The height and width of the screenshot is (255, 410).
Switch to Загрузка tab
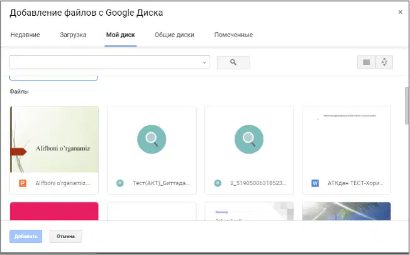pos(73,35)
